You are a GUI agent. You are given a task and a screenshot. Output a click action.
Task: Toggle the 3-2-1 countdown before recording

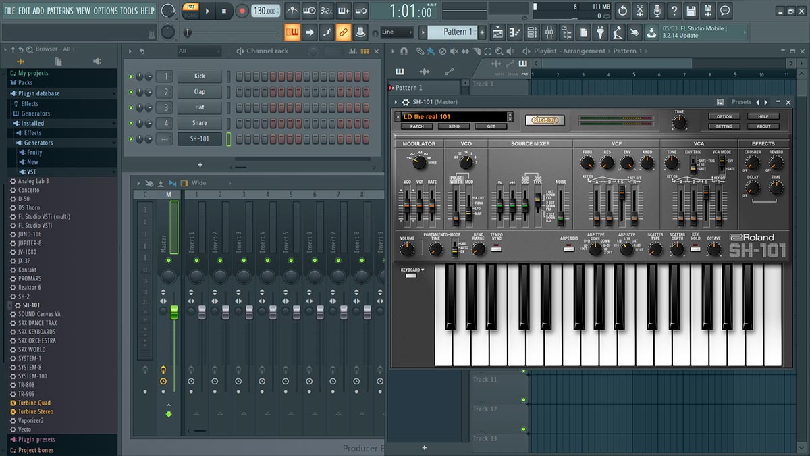click(x=327, y=11)
